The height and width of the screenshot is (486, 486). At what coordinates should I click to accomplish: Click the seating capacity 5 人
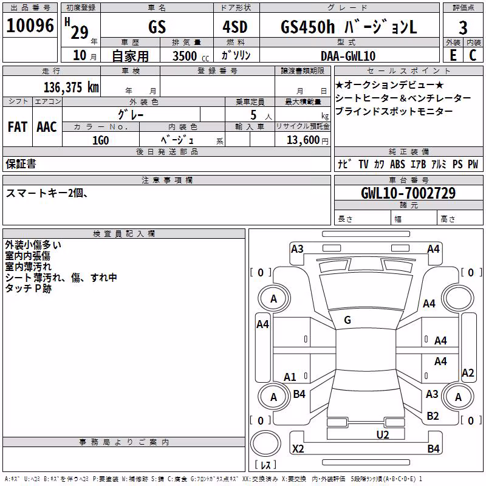pos(261,115)
